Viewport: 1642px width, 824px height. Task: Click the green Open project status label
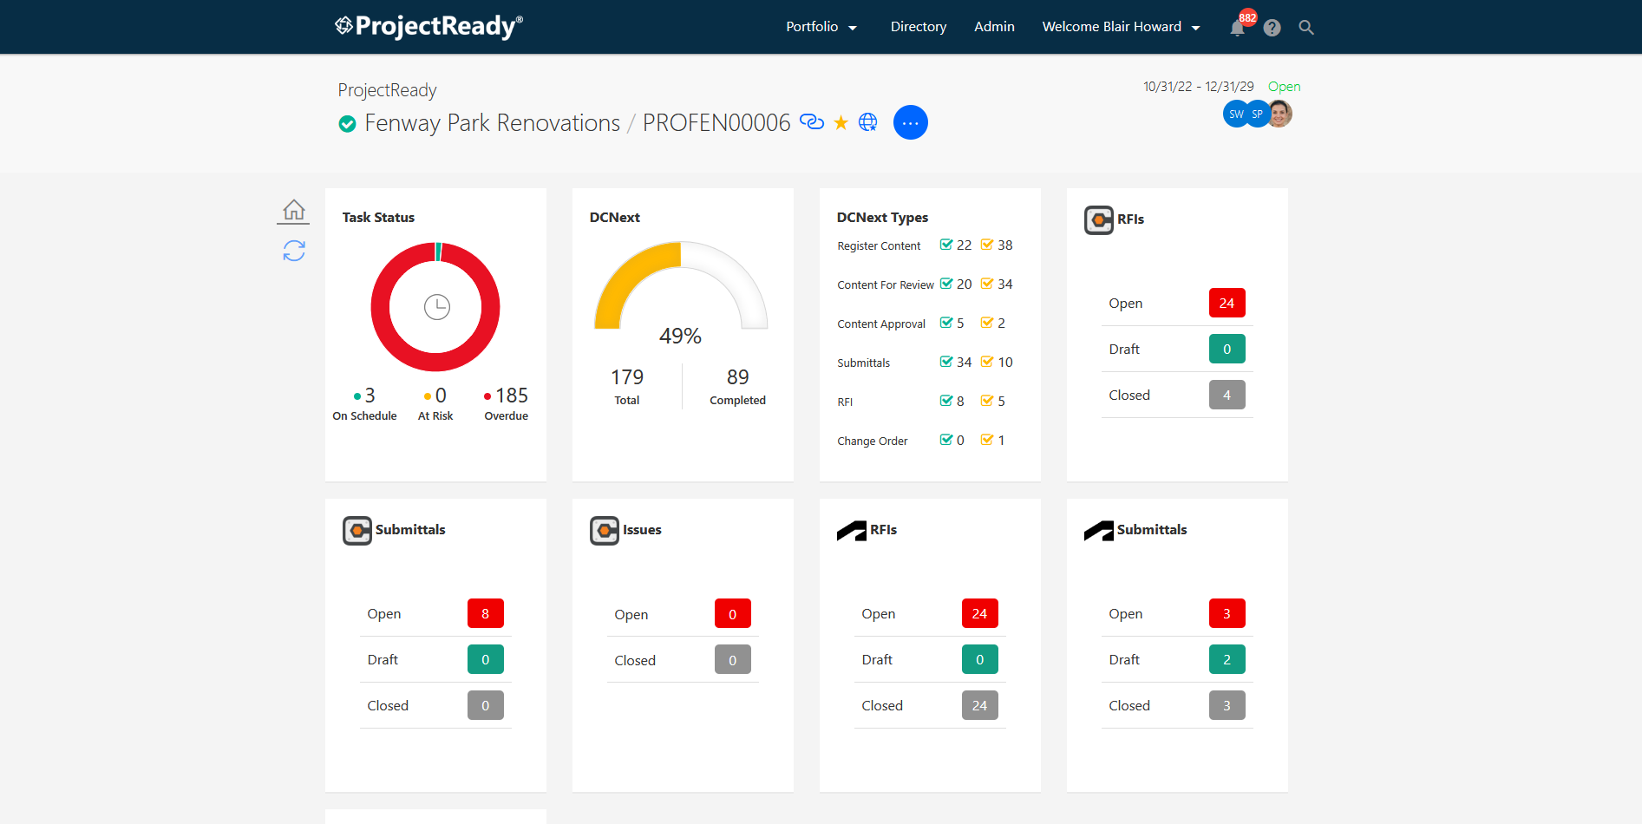pyautogui.click(x=1284, y=87)
